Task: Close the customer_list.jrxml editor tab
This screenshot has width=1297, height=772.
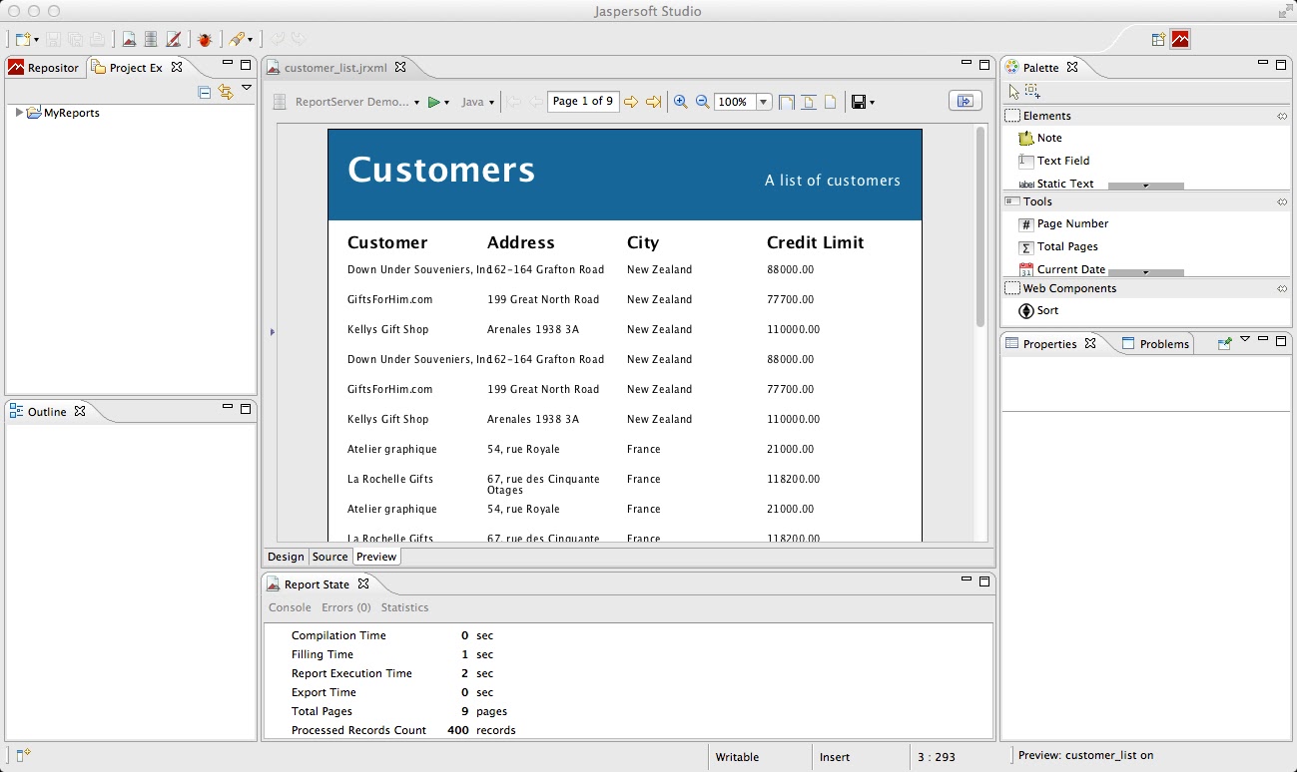Action: tap(400, 68)
